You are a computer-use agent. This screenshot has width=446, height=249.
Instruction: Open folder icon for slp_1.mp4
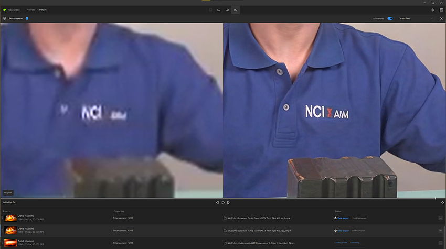click(x=225, y=218)
